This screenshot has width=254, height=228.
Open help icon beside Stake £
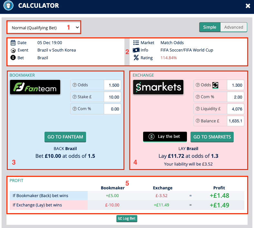click(74, 97)
